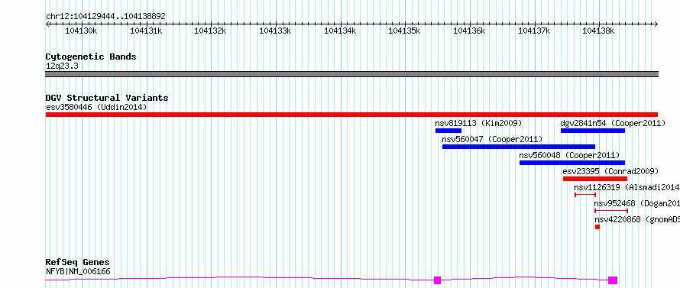Select the esv23395 red variant bar
The image size is (680, 288).
coord(595,179)
